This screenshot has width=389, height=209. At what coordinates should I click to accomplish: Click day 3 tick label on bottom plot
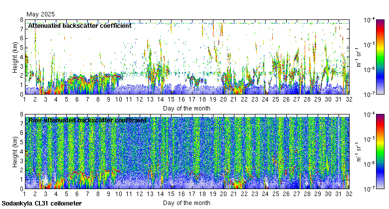(x=45, y=194)
